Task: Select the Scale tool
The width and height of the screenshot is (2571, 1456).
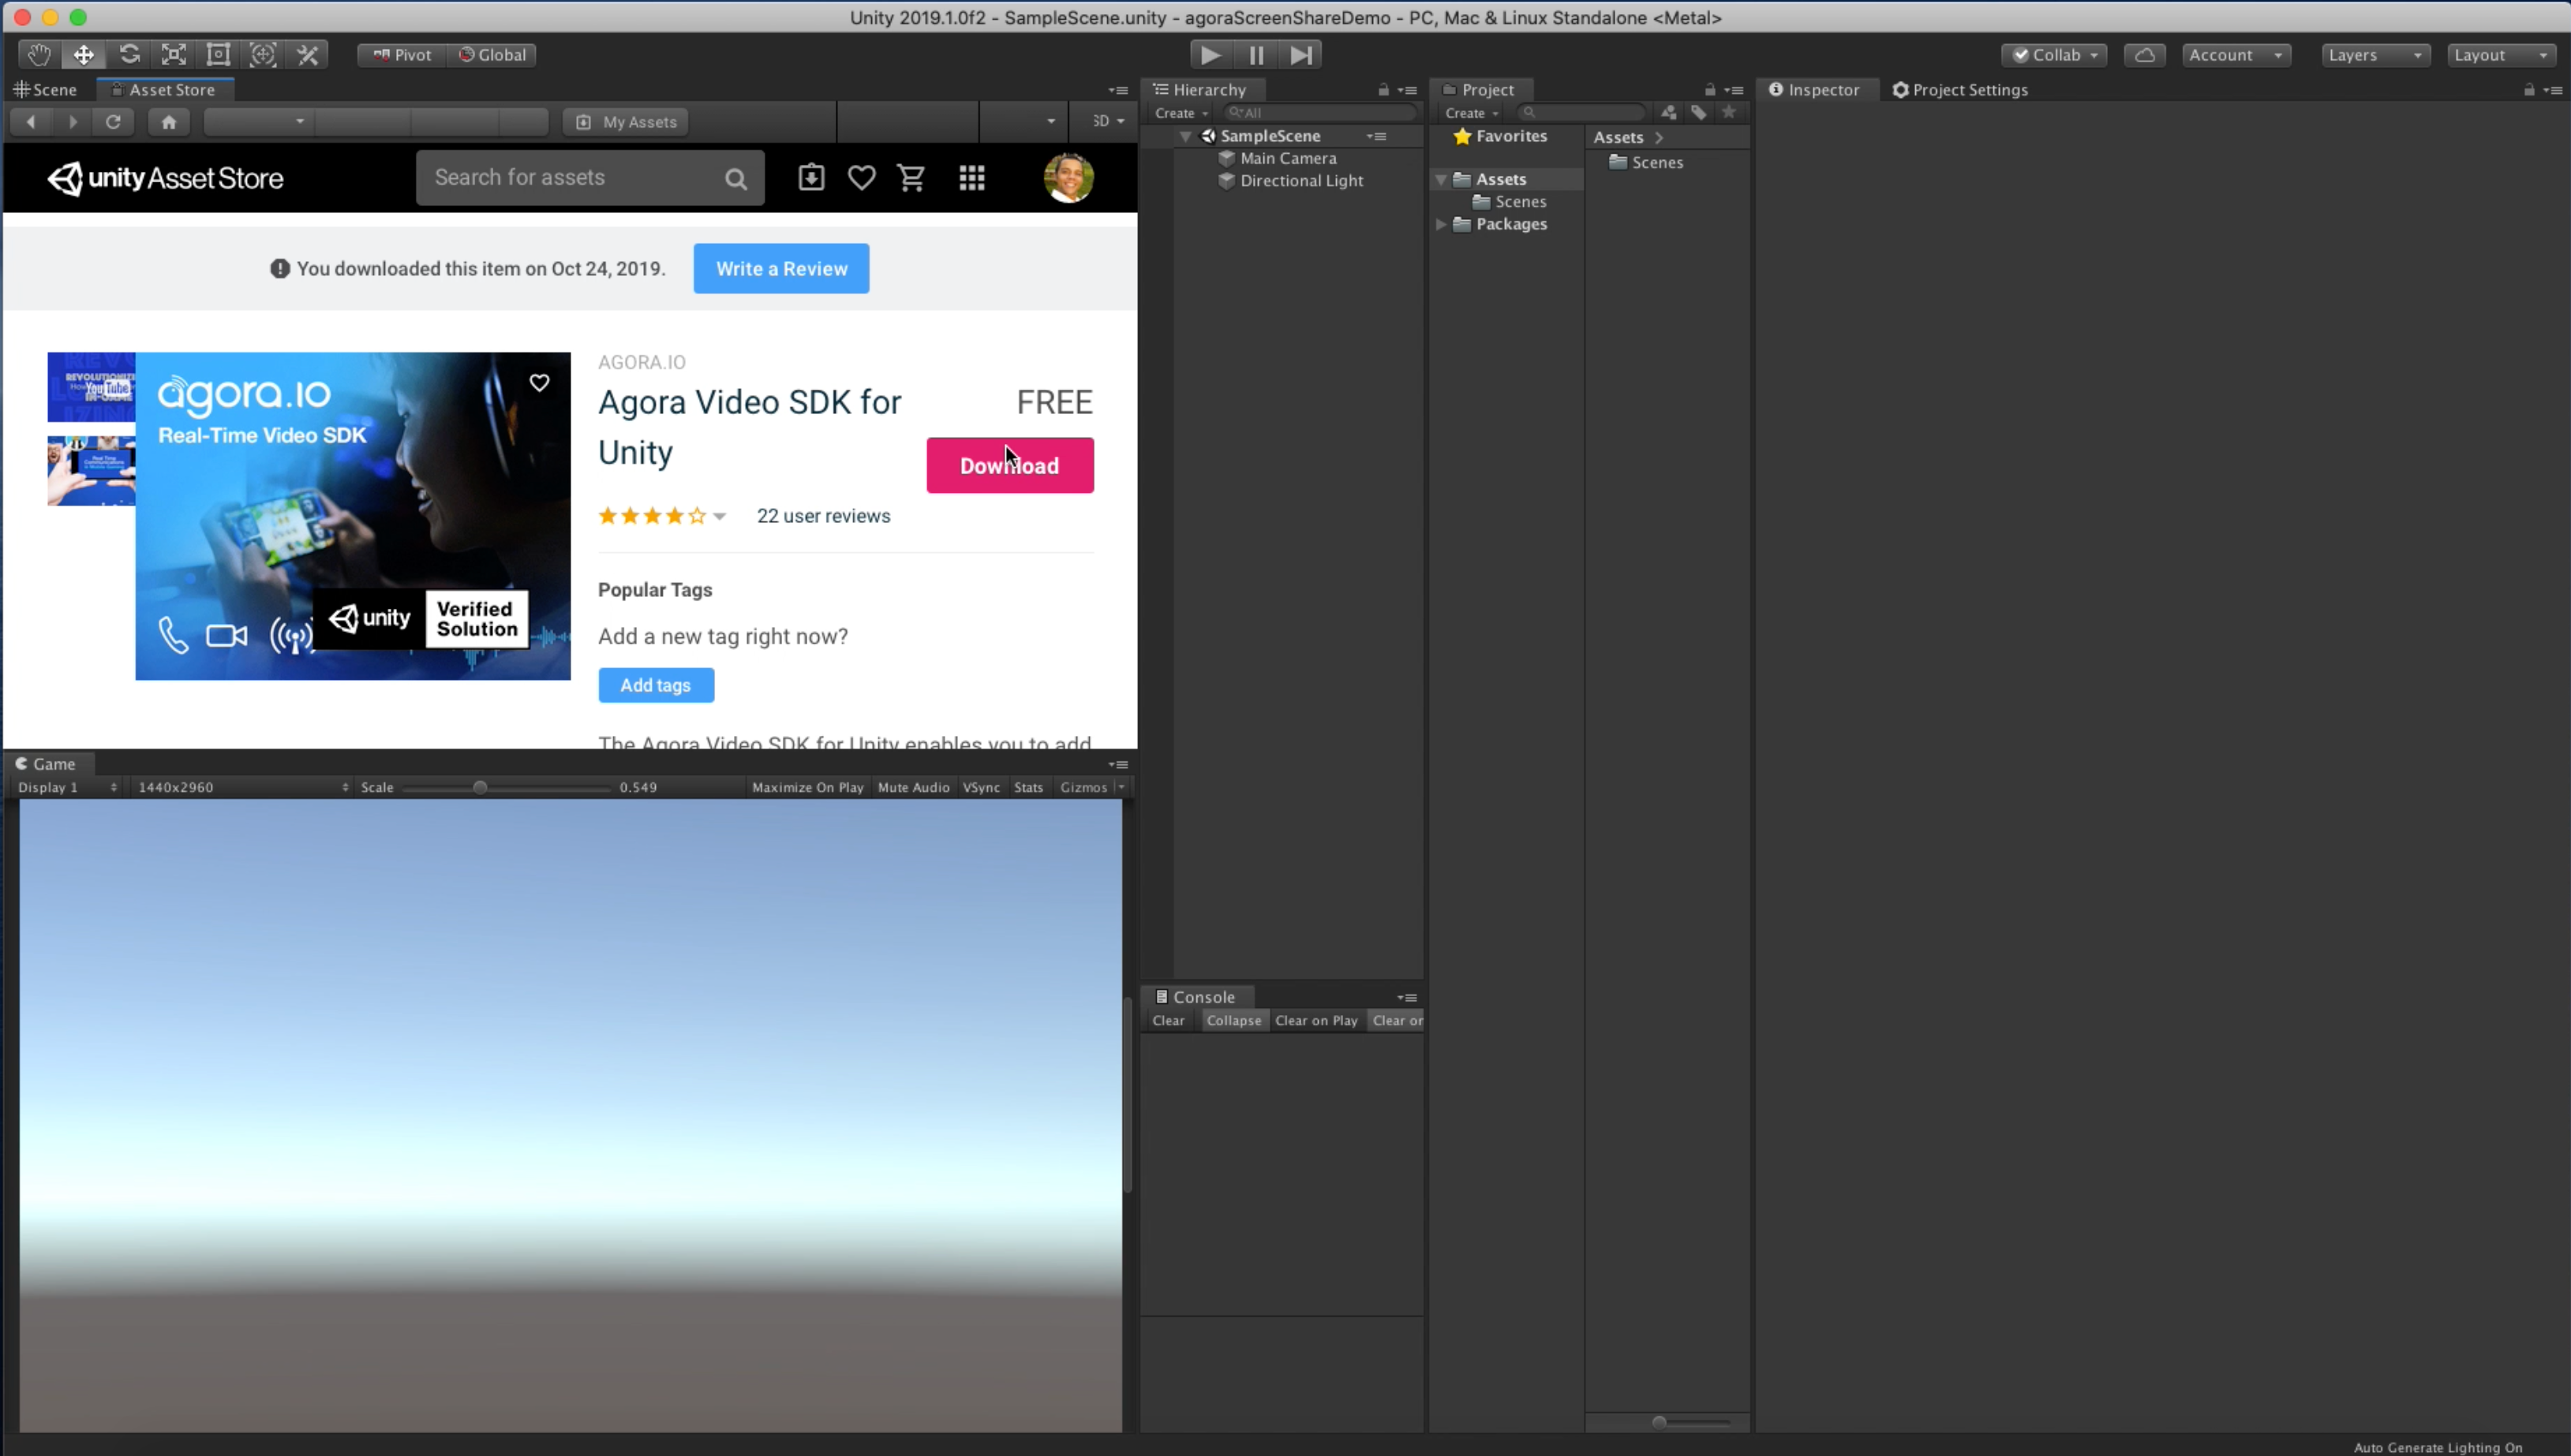Action: coord(174,55)
